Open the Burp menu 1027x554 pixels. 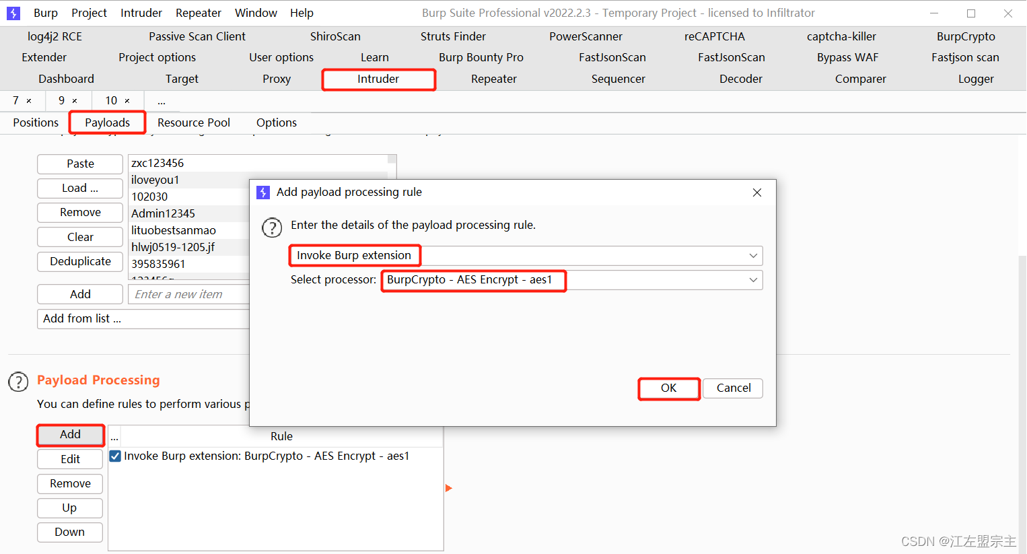pos(46,13)
